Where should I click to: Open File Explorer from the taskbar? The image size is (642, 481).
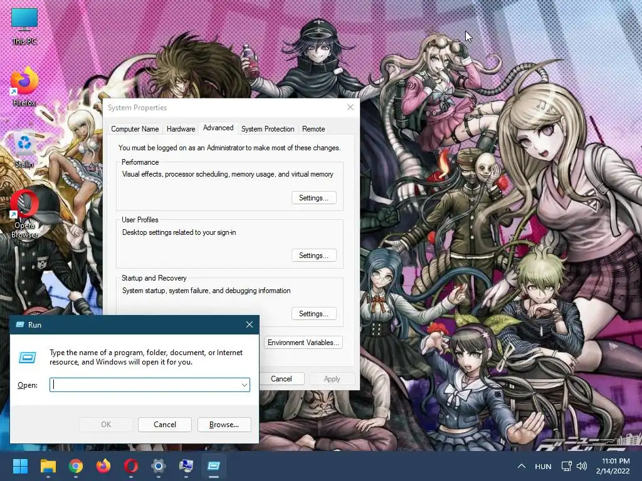point(48,466)
